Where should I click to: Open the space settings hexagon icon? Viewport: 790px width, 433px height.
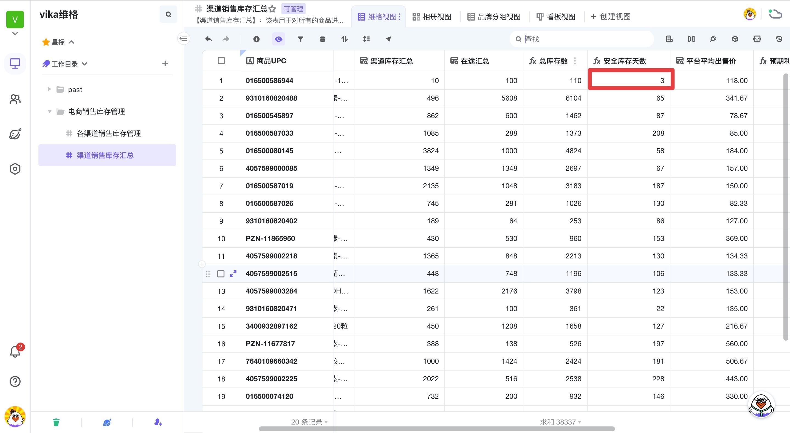coord(15,169)
